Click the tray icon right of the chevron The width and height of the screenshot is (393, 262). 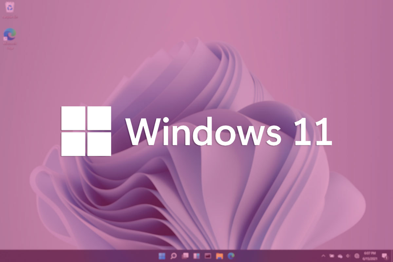[332, 256]
